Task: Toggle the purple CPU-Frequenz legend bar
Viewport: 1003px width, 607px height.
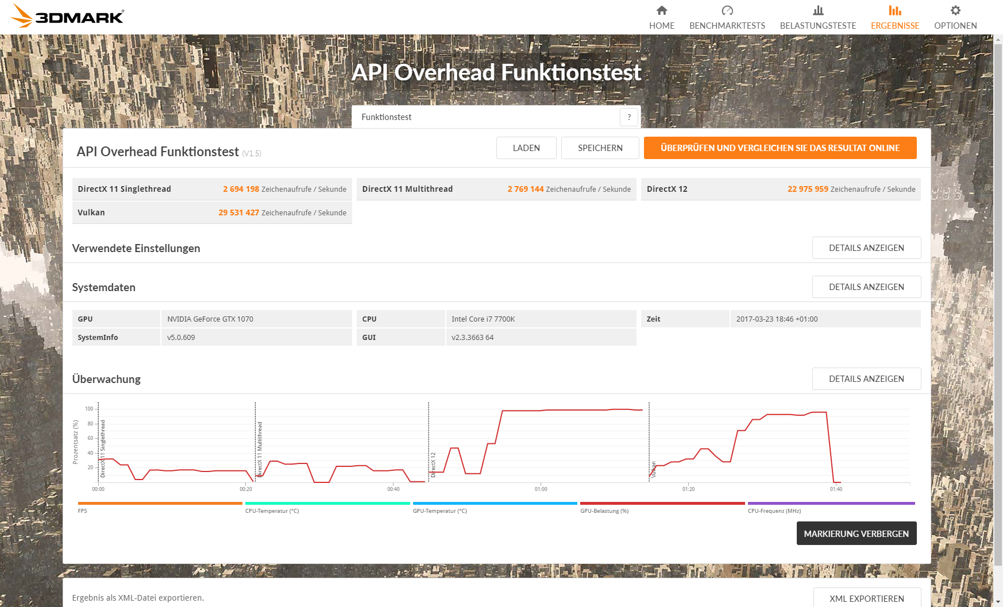Action: click(x=831, y=503)
